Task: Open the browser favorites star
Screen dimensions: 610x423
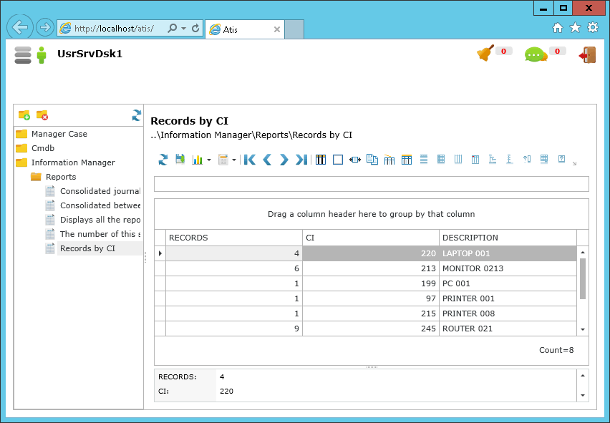Action: coord(575,28)
